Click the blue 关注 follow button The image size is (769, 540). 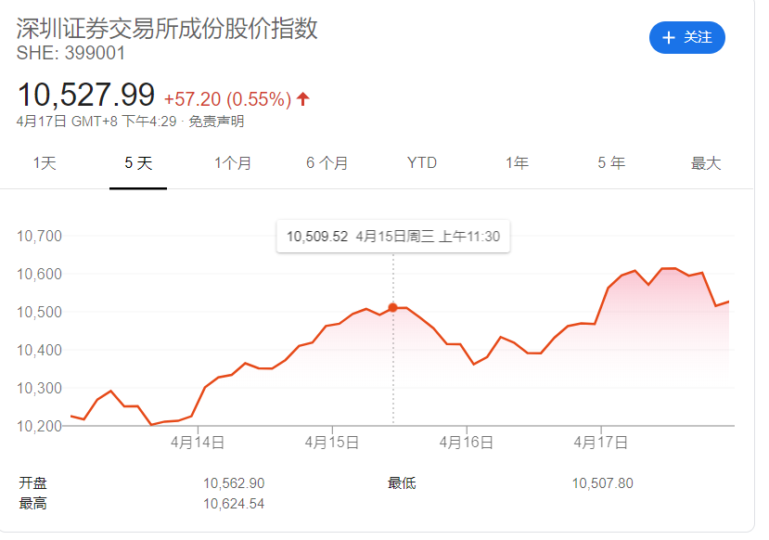tap(686, 37)
